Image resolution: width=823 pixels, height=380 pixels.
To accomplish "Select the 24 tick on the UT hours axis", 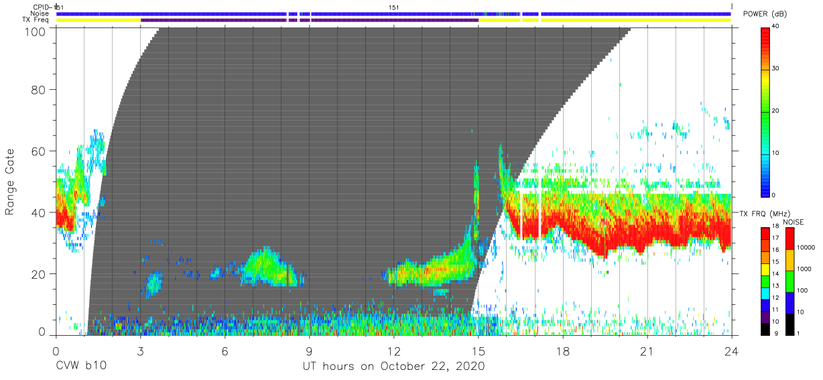I will [731, 351].
